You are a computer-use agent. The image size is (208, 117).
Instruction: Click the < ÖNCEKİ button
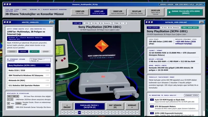pyautogui.click(x=67, y=106)
